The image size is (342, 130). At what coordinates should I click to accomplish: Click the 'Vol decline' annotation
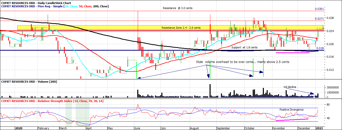click(290, 87)
